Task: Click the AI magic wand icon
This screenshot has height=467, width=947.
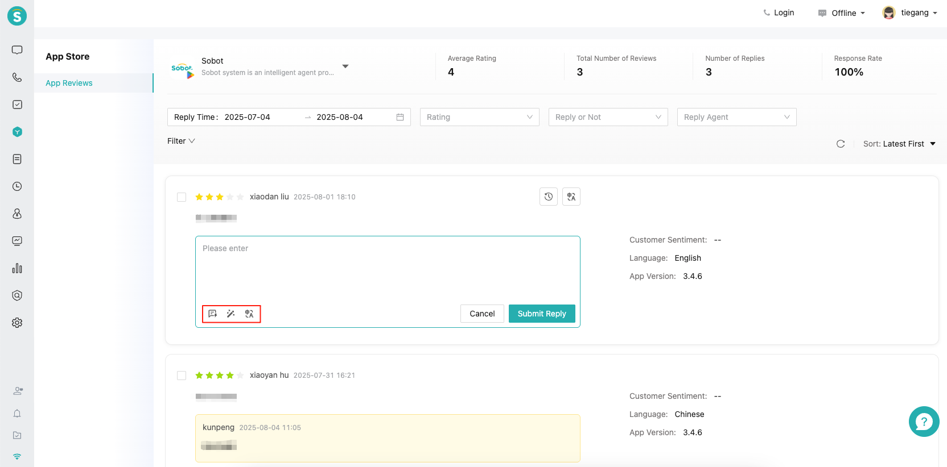Action: click(x=230, y=314)
